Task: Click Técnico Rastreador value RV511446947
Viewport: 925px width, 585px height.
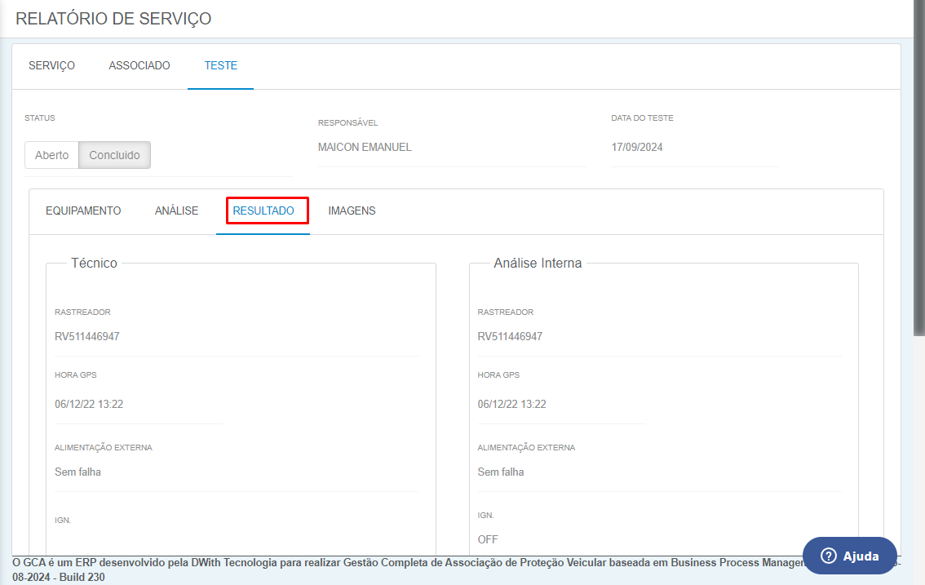Action: (x=87, y=336)
